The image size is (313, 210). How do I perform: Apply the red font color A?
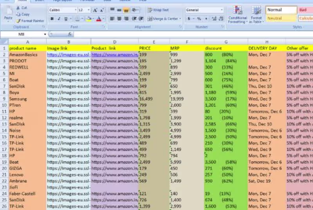(x=99, y=19)
